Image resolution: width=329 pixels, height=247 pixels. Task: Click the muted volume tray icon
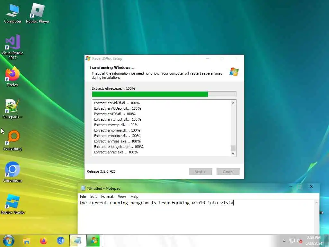pyautogui.click(x=300, y=241)
